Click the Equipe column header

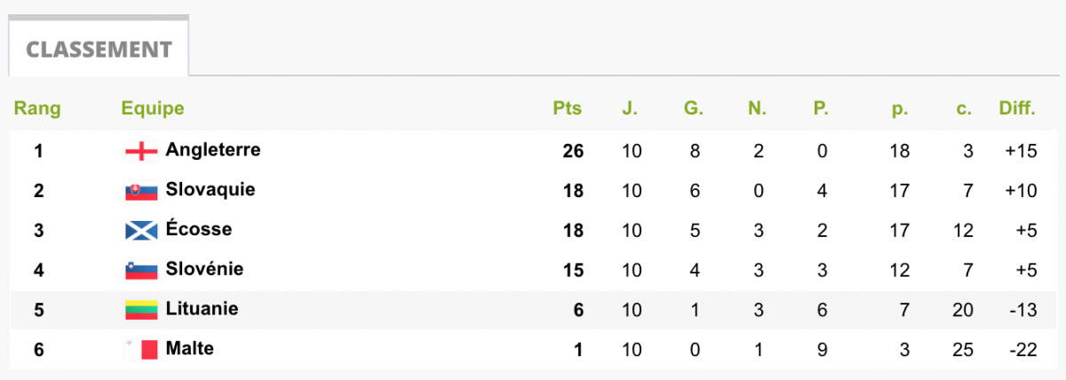[x=153, y=109]
